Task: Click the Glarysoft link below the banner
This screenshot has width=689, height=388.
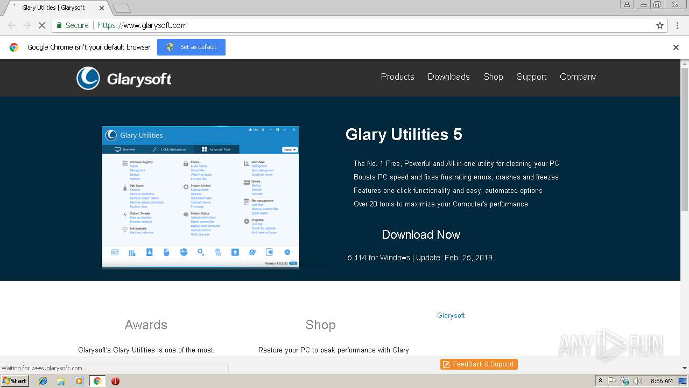Action: pos(451,315)
